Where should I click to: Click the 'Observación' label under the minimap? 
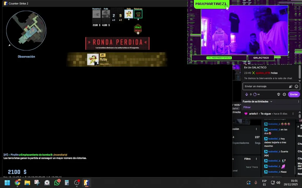26,57
